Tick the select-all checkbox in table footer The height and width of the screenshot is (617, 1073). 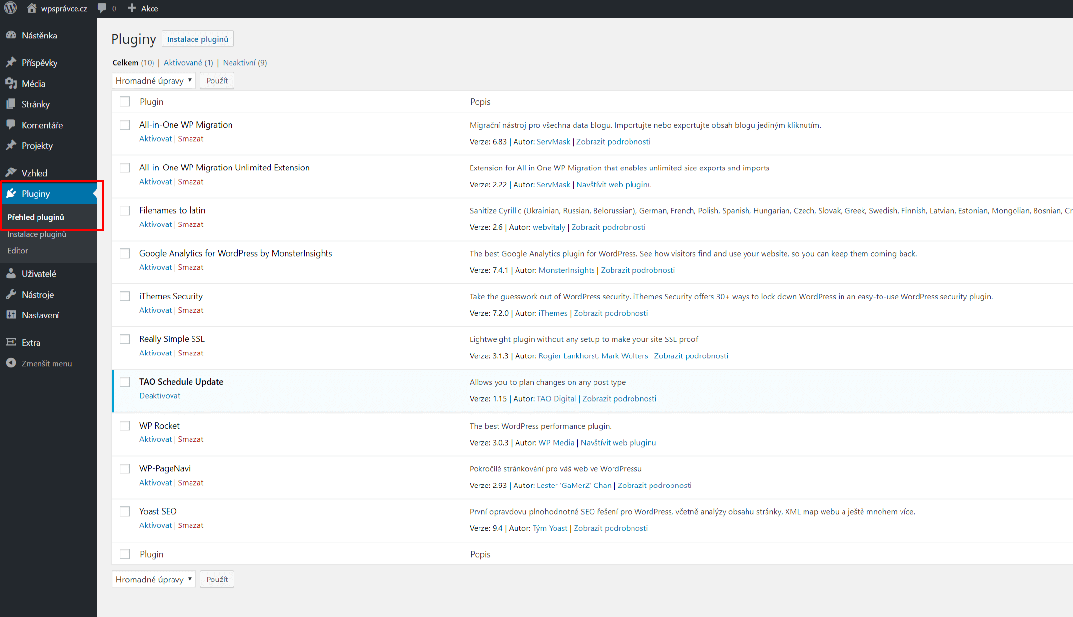coord(125,554)
